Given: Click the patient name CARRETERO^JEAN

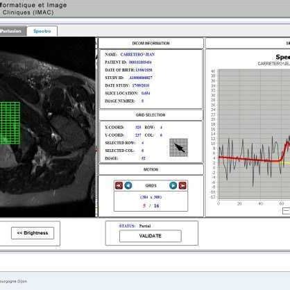Looking at the screenshot, I should (137, 54).
